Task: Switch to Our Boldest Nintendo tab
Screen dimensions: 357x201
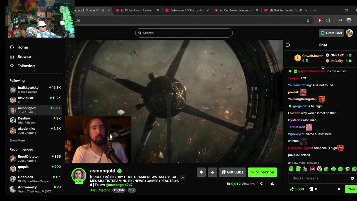Action: coord(236,10)
